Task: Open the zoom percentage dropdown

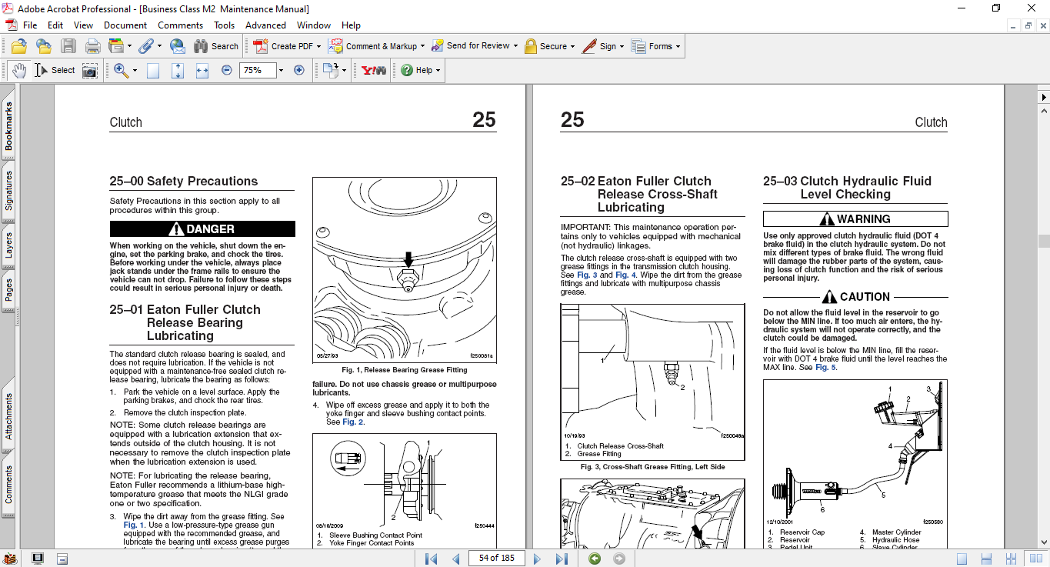Action: pyautogui.click(x=281, y=70)
